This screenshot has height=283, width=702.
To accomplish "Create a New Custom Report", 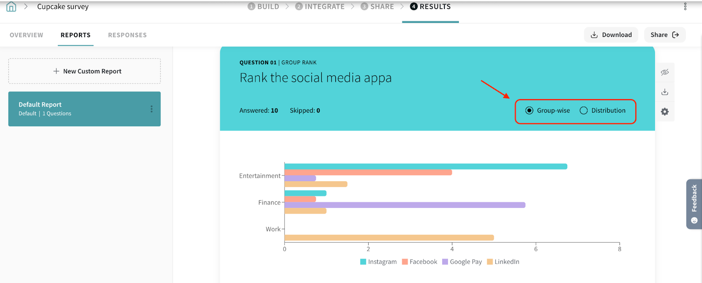I will point(84,71).
